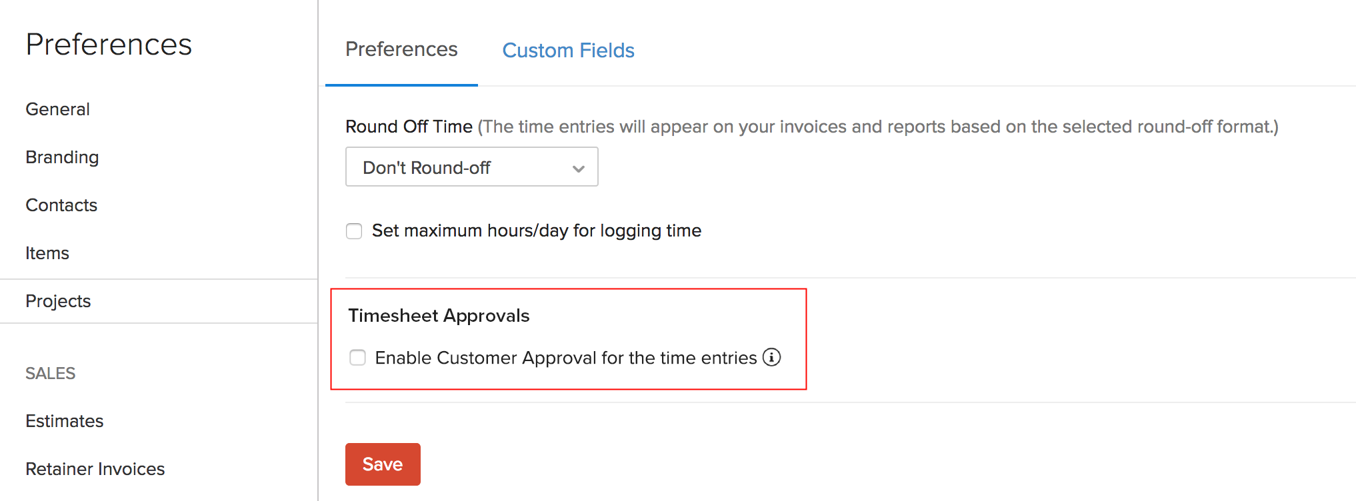Click the Don't Round-off dropdown chevron
Viewport: 1356px width, 501px height.
[x=577, y=168]
